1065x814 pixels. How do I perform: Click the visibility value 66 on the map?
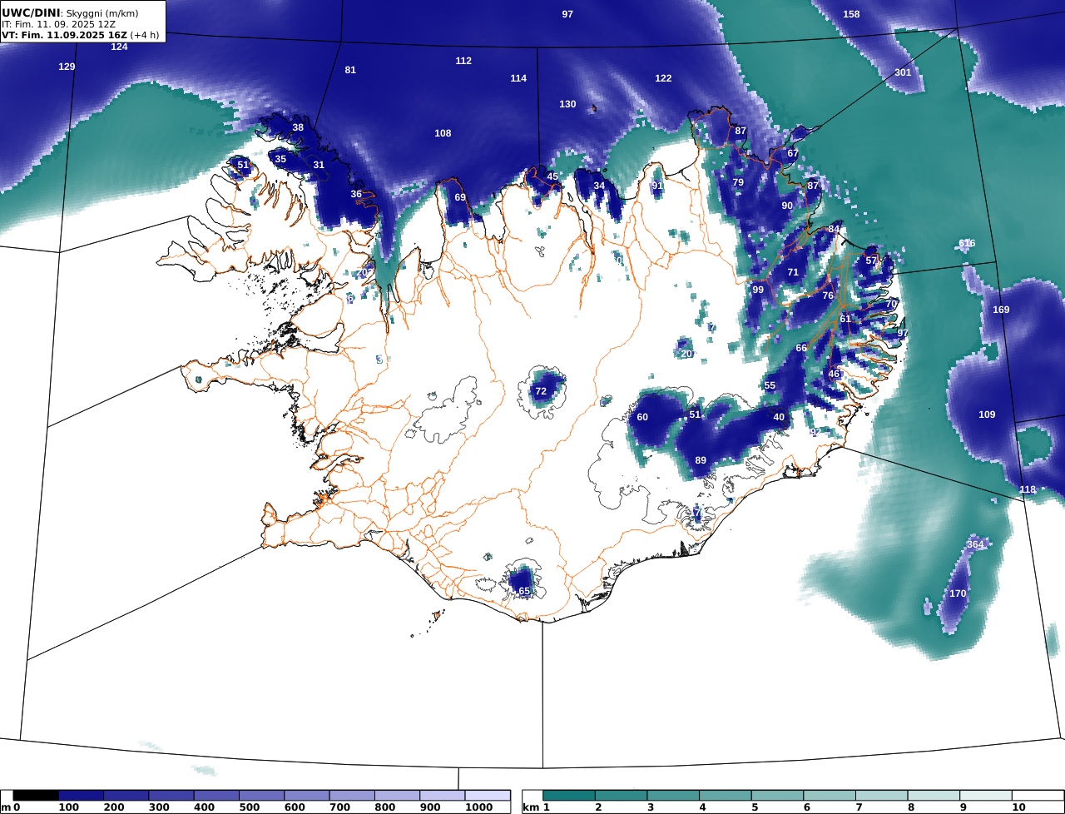click(x=801, y=348)
